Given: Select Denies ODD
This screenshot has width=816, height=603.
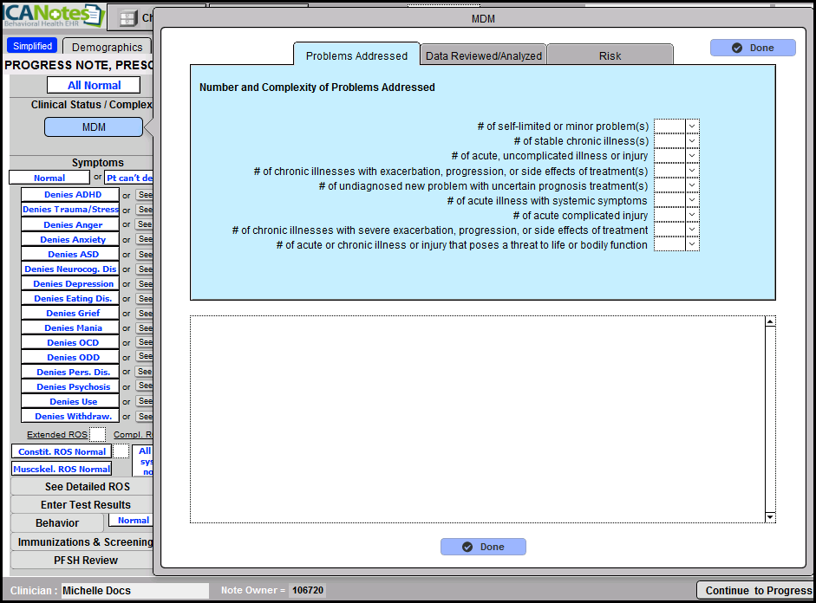Looking at the screenshot, I should coord(70,357).
